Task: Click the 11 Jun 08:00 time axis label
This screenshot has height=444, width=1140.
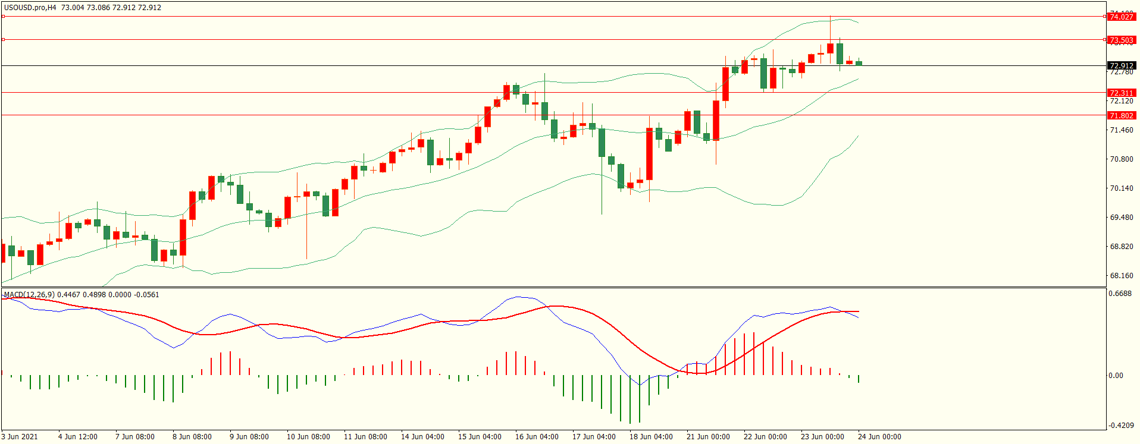Action: 365,437
